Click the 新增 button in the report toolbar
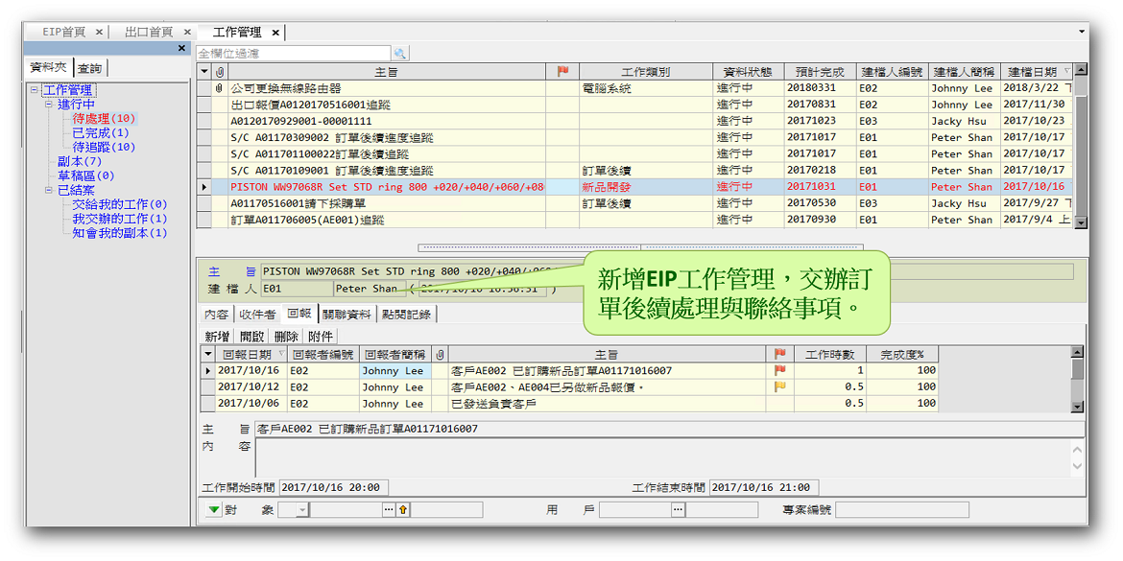 click(217, 337)
